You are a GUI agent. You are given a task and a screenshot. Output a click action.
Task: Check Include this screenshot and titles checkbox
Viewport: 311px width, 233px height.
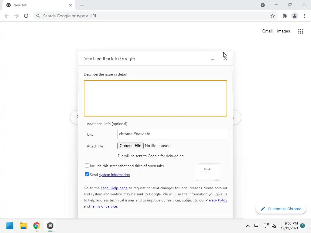click(x=87, y=166)
